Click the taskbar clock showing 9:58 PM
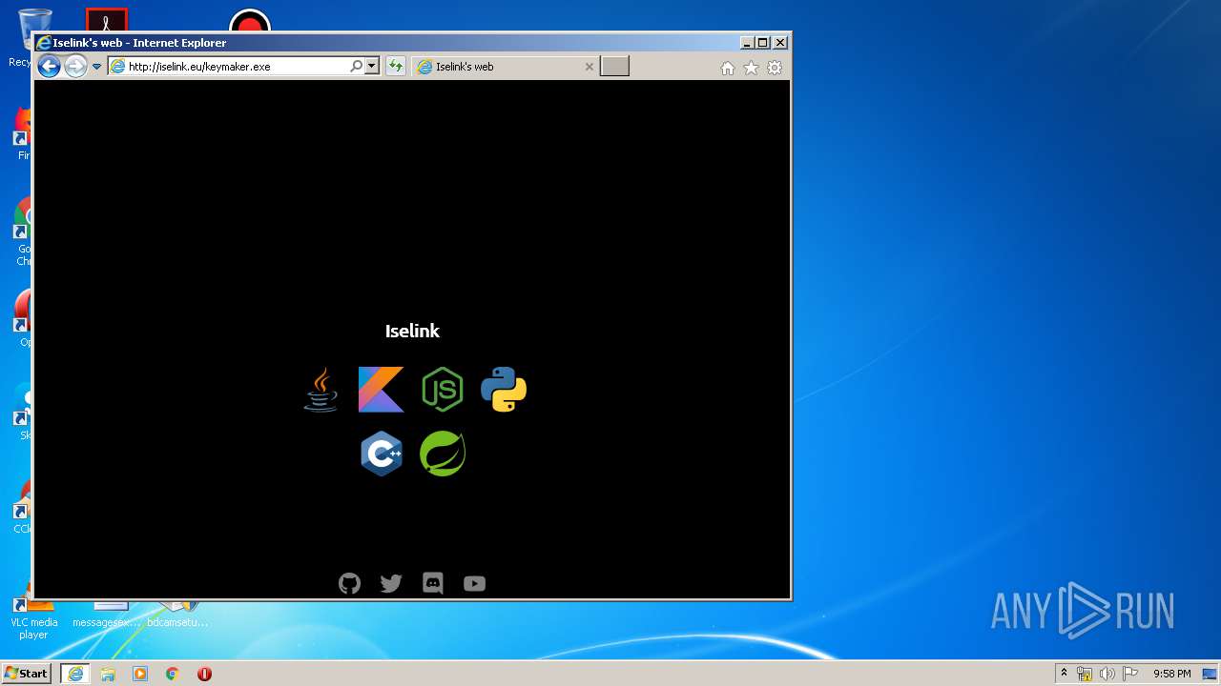The width and height of the screenshot is (1221, 686). click(x=1171, y=674)
